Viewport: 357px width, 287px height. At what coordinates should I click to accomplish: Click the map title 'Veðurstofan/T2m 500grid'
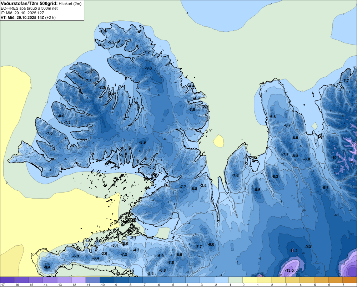click(29, 3)
